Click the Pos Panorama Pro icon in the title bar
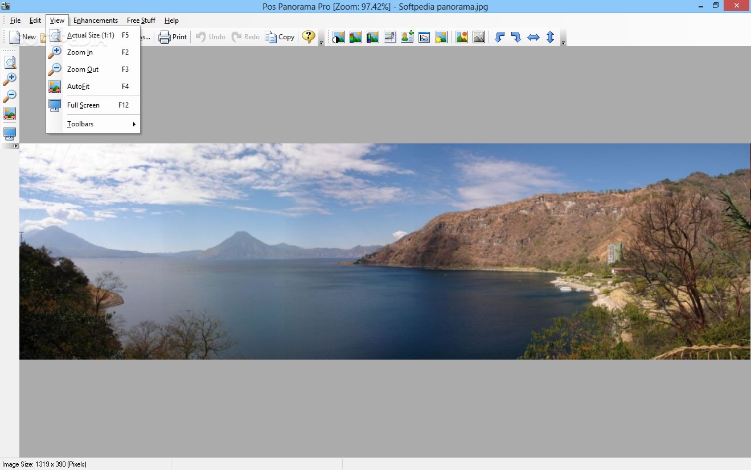 point(6,6)
